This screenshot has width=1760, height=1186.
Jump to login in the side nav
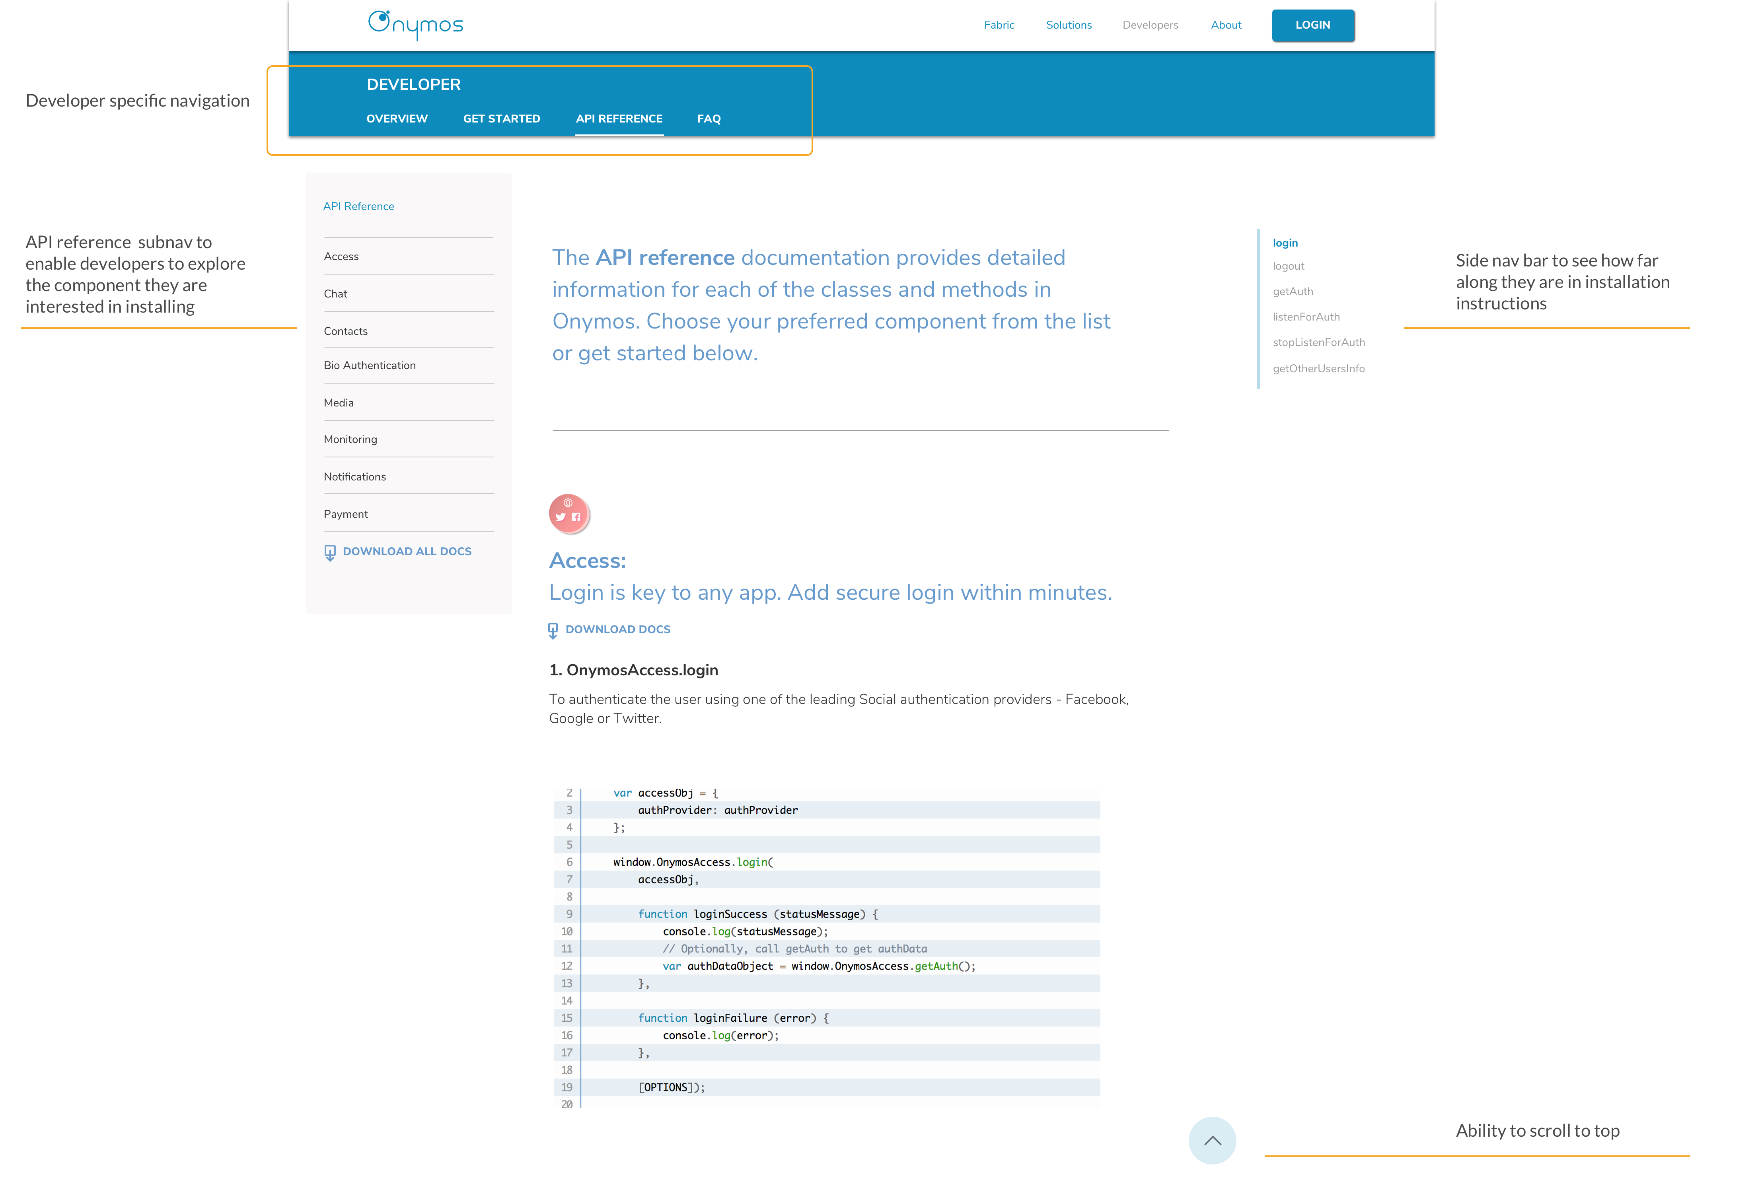[1285, 243]
